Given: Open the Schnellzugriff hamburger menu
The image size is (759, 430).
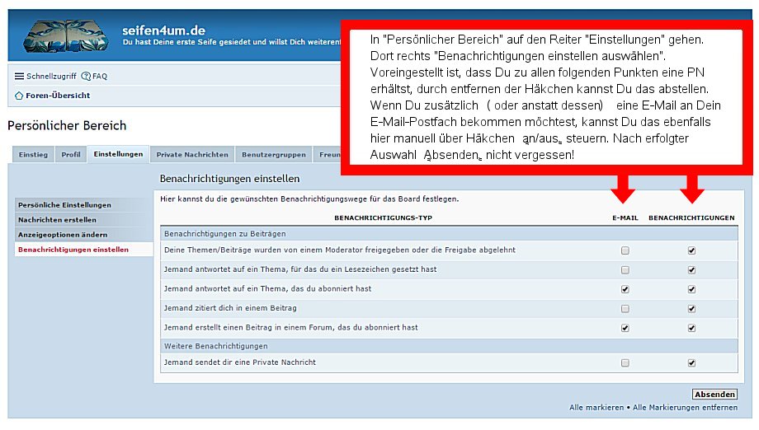Looking at the screenshot, I should click(x=20, y=77).
